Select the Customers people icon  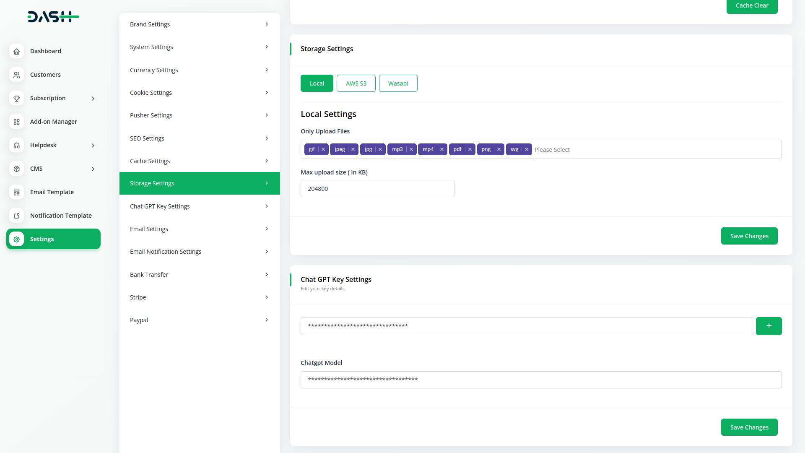tap(16, 75)
